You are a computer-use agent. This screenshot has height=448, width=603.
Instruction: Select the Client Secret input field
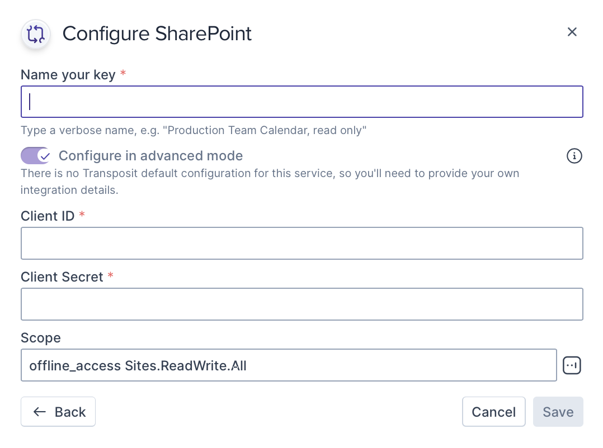click(x=302, y=304)
